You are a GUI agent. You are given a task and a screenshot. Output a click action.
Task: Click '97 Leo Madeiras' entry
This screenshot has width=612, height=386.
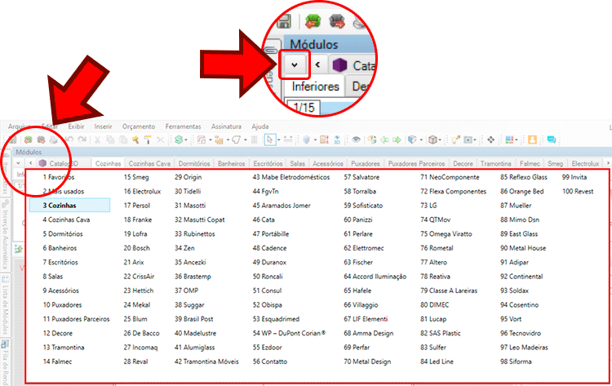524,348
